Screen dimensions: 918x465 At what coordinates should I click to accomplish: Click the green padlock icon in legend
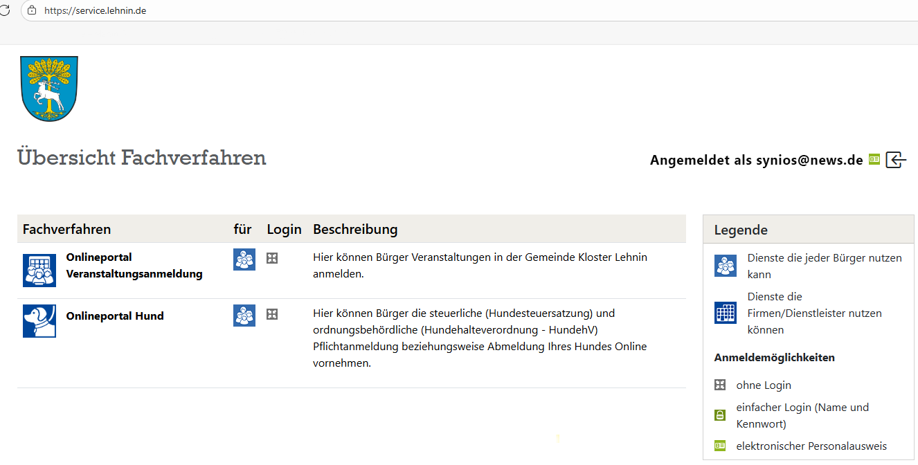pyautogui.click(x=720, y=415)
